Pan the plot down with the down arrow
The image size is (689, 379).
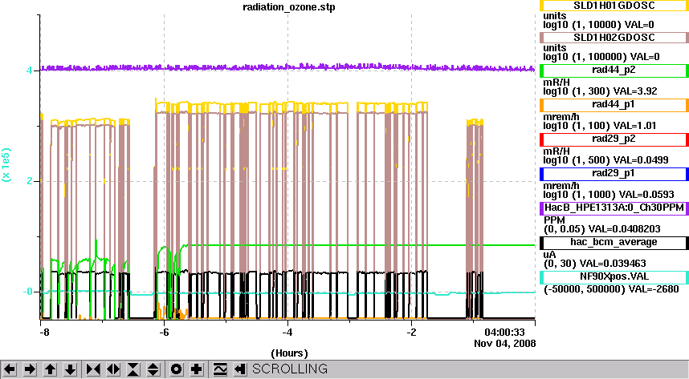[71, 369]
